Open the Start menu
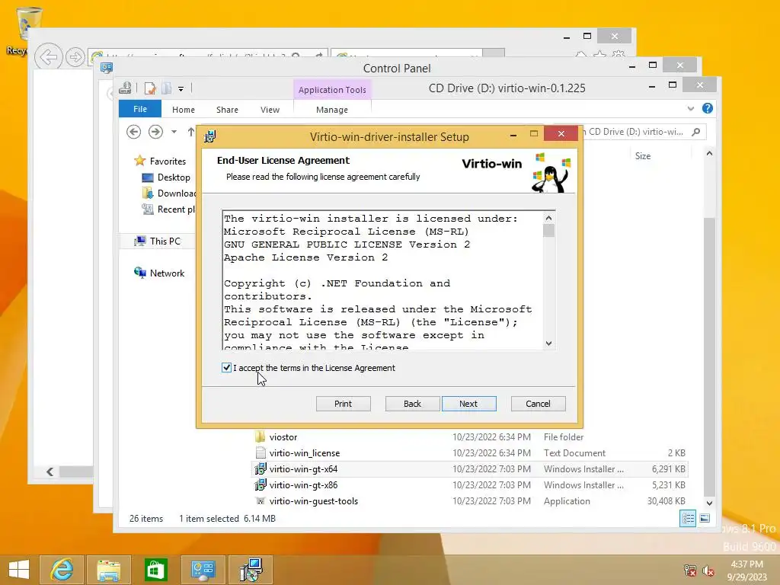The width and height of the screenshot is (780, 585). 19,570
